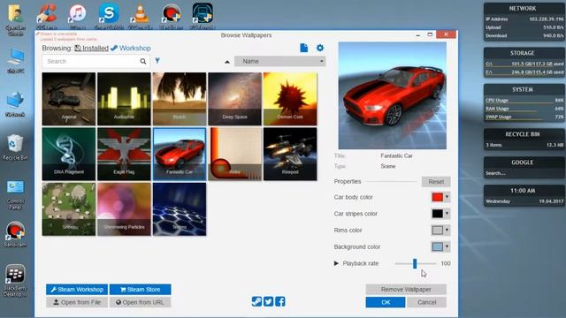Open the Steam social icon
The height and width of the screenshot is (318, 566).
(256, 301)
